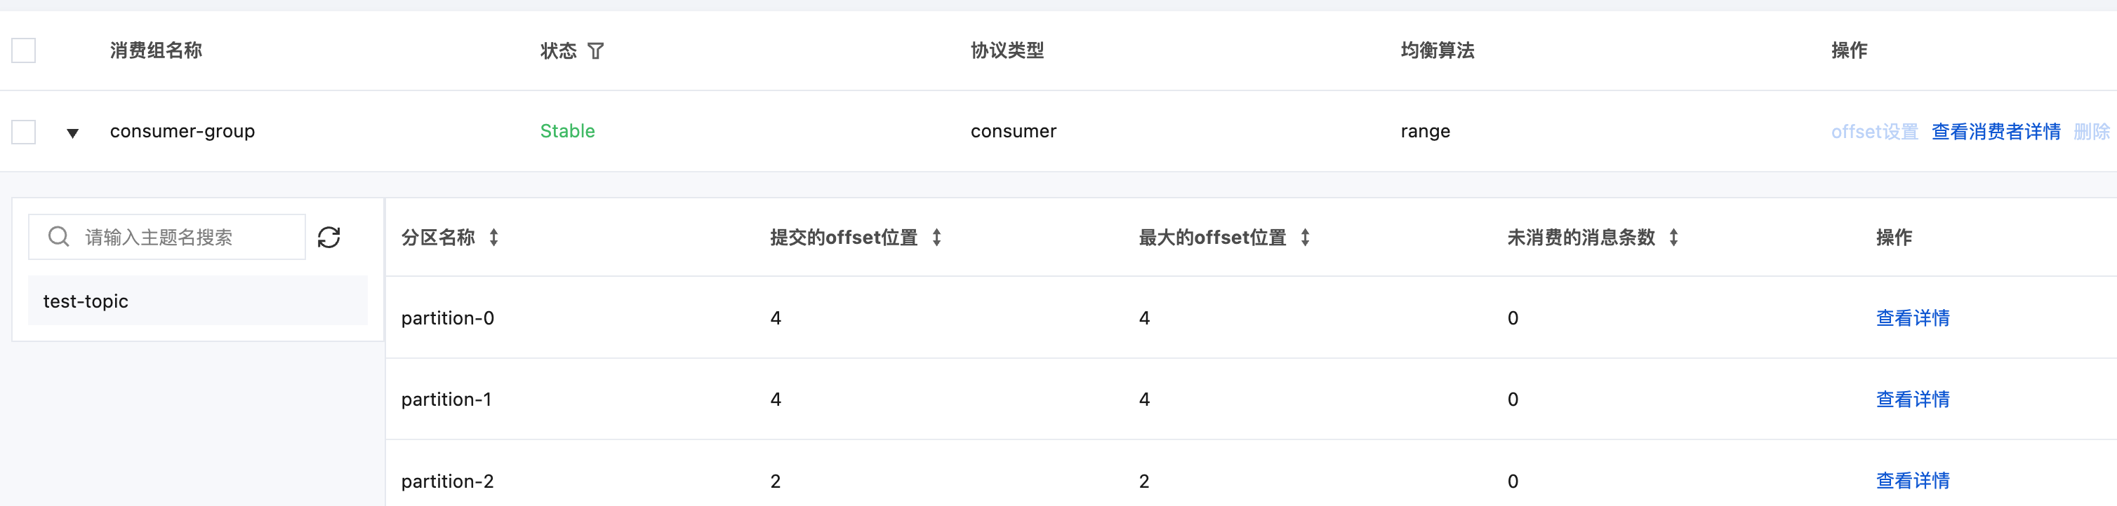
Task: Open offset settings for consumer-group
Action: pos(1873,131)
